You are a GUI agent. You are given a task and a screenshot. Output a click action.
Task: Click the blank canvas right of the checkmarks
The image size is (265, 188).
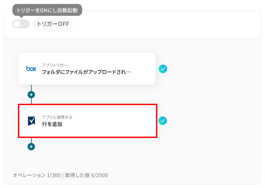[x=212, y=98]
